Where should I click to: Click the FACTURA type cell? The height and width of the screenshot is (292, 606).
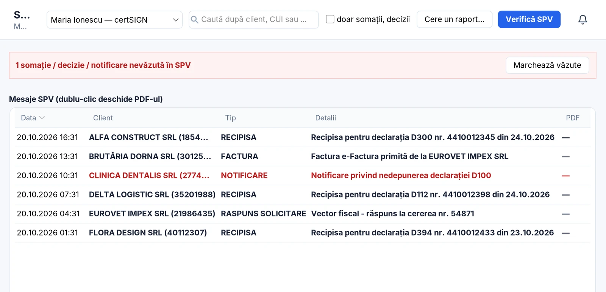pyautogui.click(x=239, y=157)
